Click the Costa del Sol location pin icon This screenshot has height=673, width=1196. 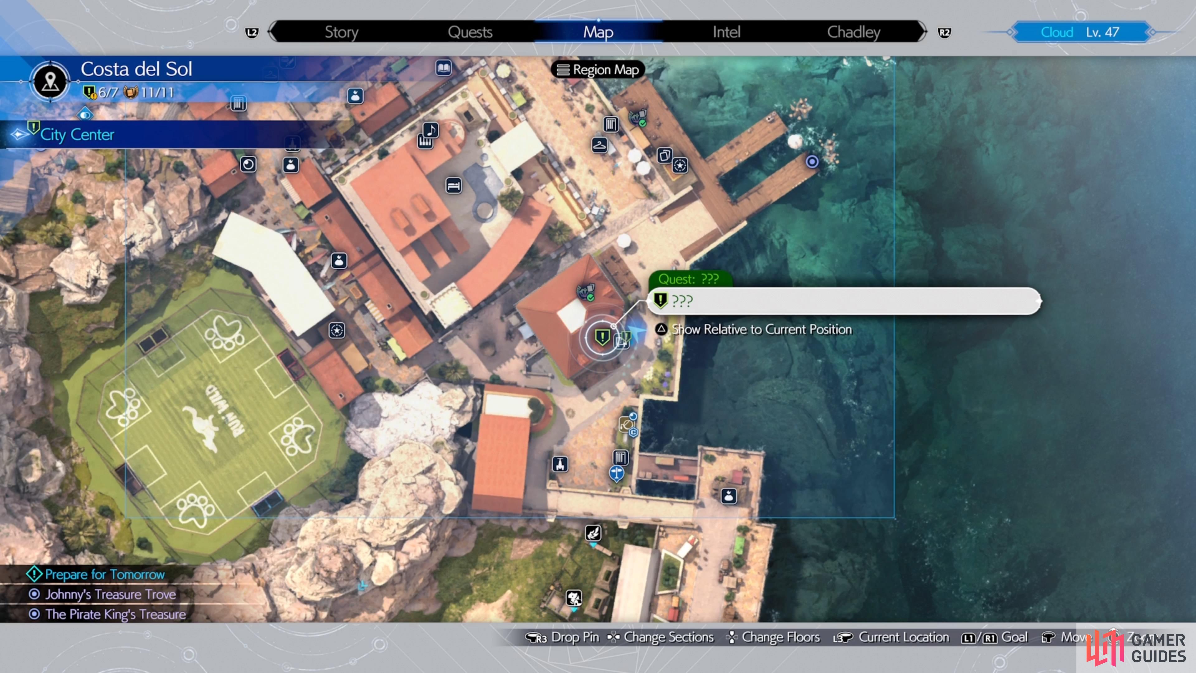coord(50,81)
